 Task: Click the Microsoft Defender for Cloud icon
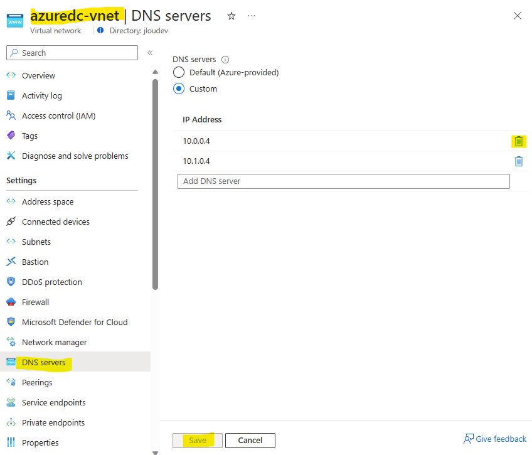[x=11, y=322]
